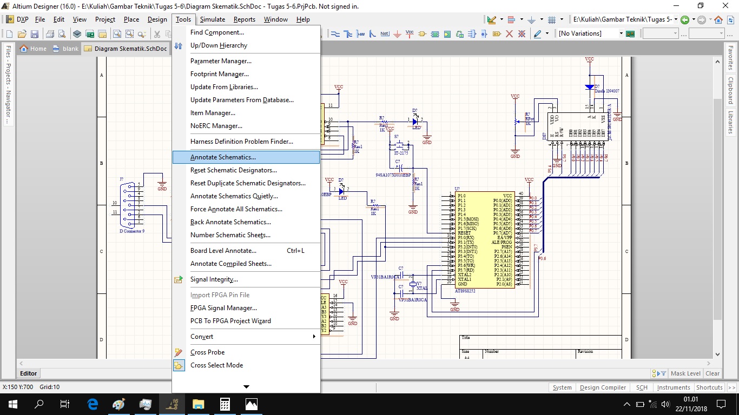The image size is (739, 415).
Task: Click the pen drawing tools icon
Action: click(537, 34)
